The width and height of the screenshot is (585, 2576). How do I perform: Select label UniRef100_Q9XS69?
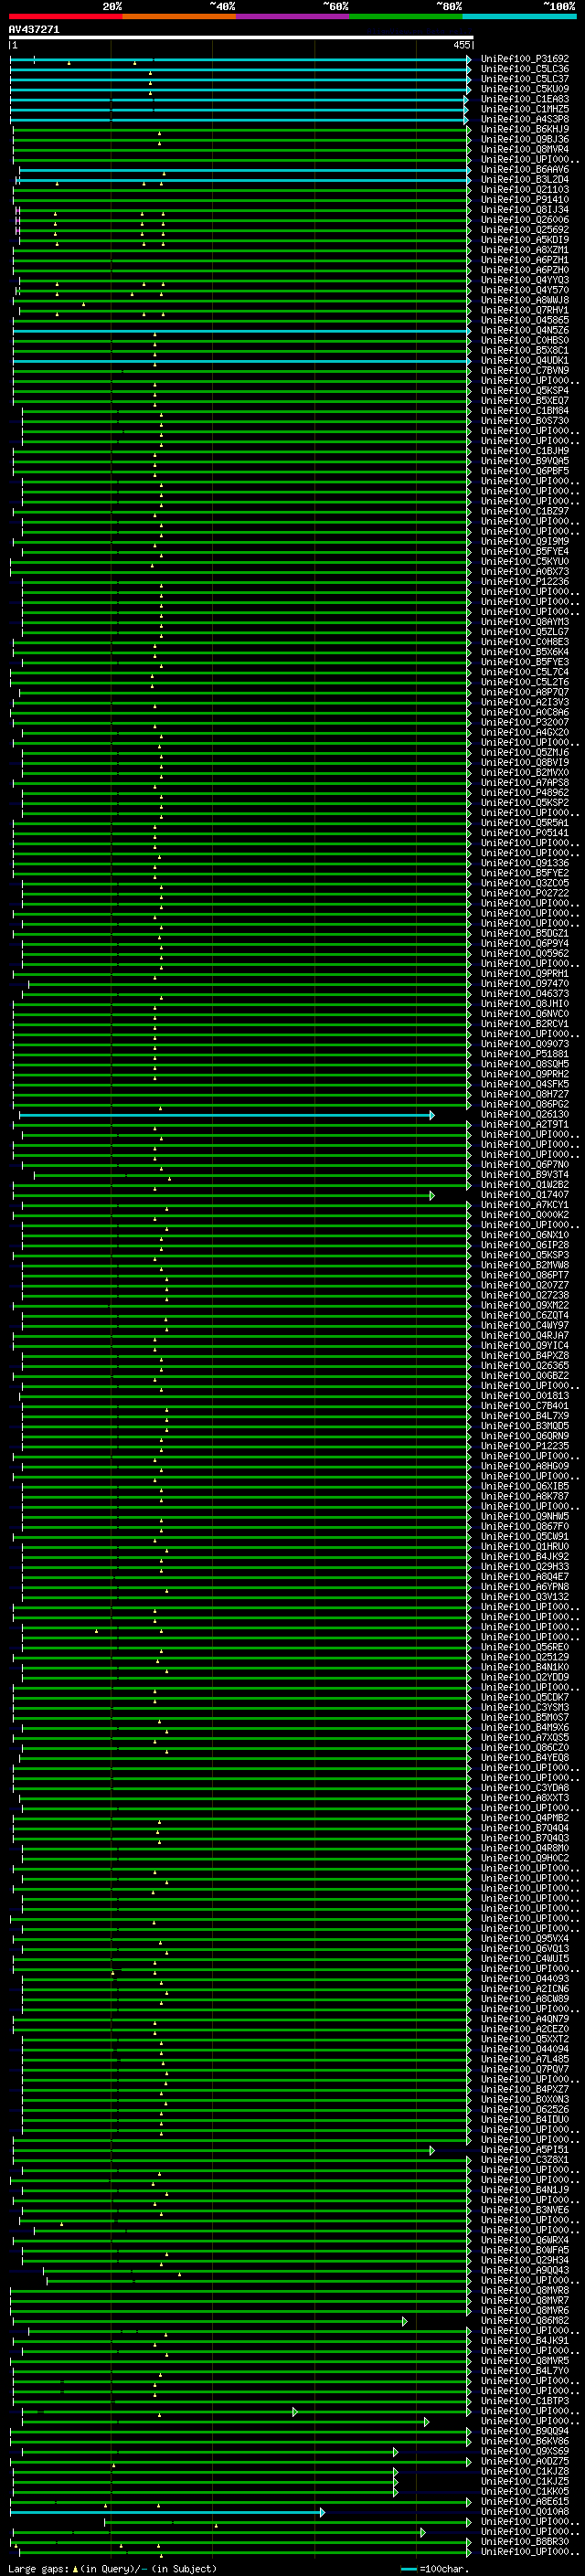point(525,2451)
